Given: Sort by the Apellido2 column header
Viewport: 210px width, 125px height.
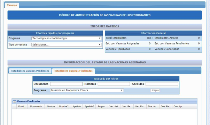Looking at the screenshot, I should pyautogui.click(x=90, y=107).
